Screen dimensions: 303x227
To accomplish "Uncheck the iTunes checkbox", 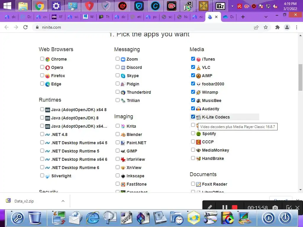I will click(193, 59).
